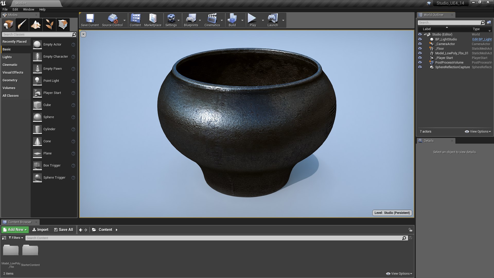Click Save Current toolbar icon
The width and height of the screenshot is (494, 278).
pos(90,20)
